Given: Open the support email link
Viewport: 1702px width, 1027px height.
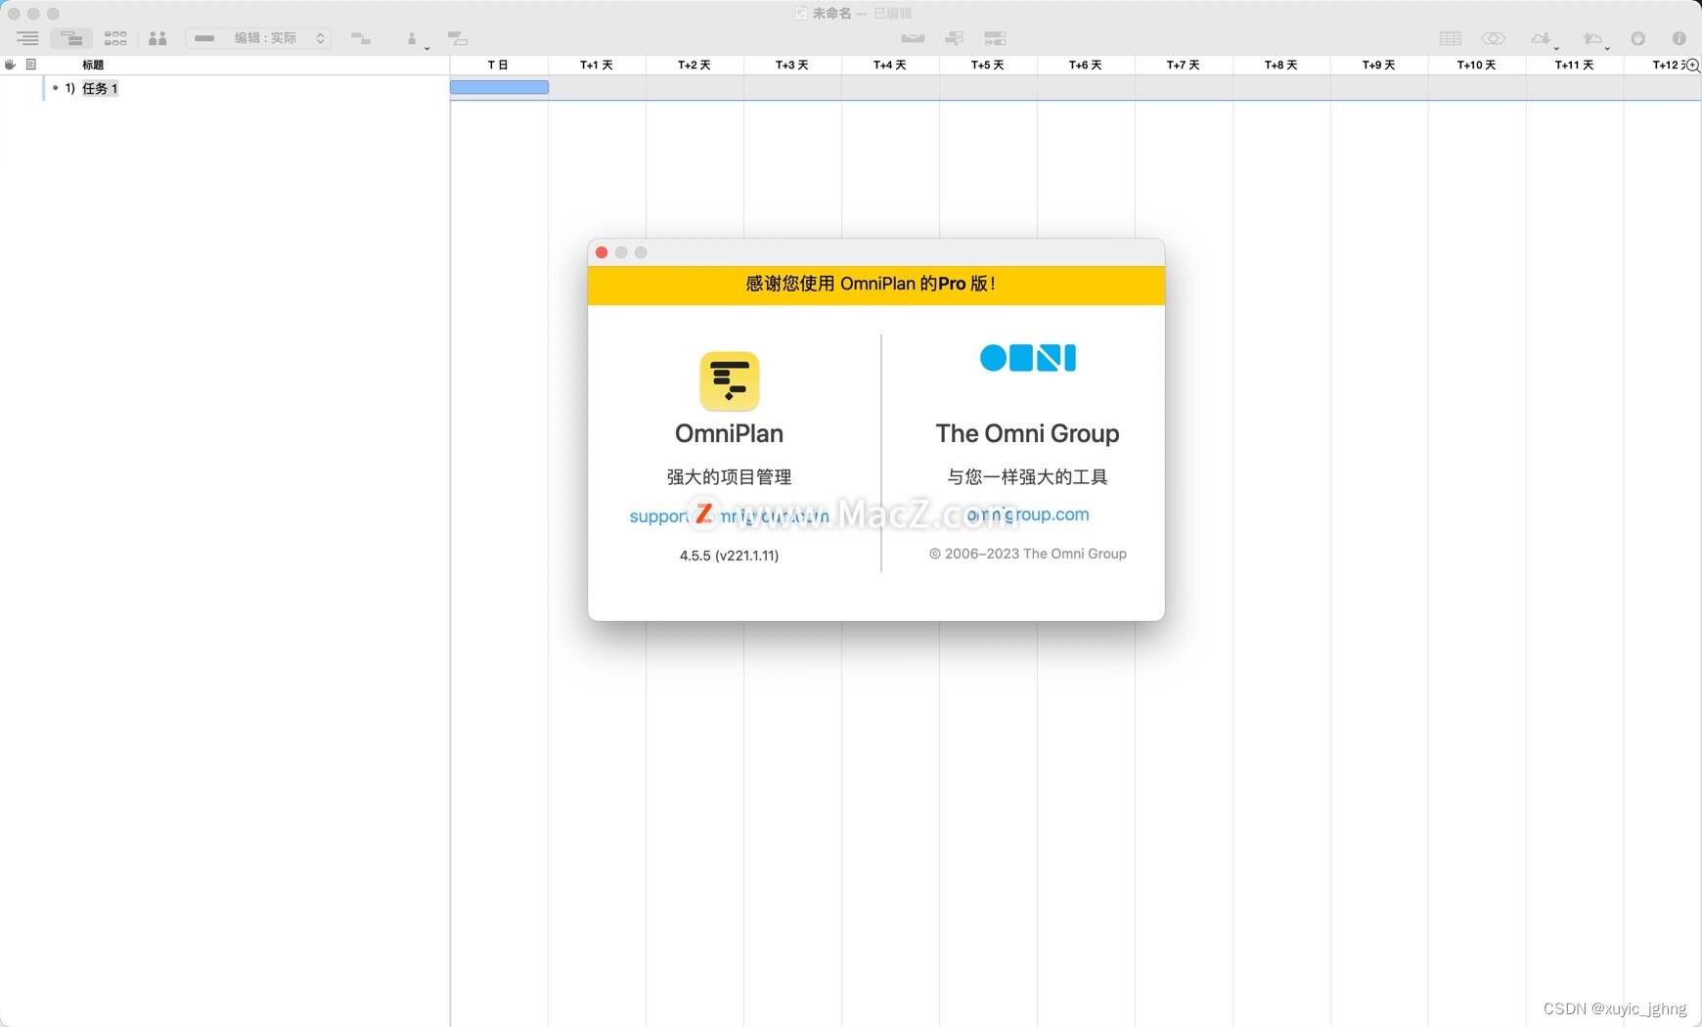Looking at the screenshot, I should [730, 515].
